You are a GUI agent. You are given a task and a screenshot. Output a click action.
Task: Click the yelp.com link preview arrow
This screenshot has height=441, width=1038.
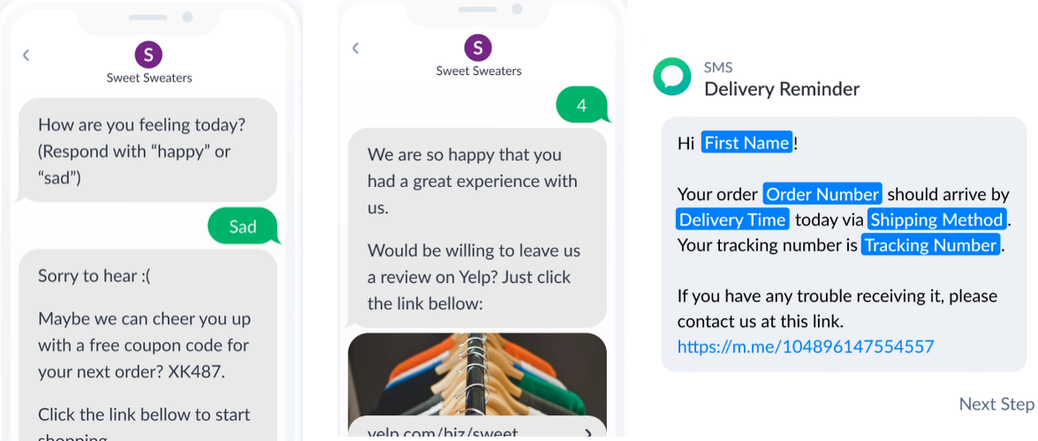tap(589, 433)
